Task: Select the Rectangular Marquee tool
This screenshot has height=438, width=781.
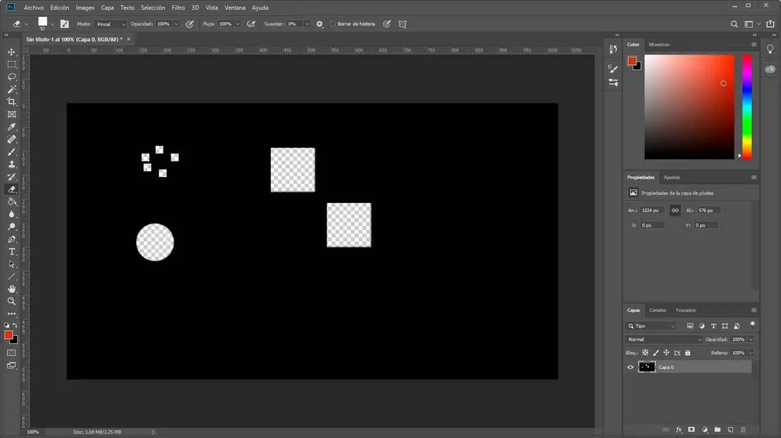Action: point(11,64)
